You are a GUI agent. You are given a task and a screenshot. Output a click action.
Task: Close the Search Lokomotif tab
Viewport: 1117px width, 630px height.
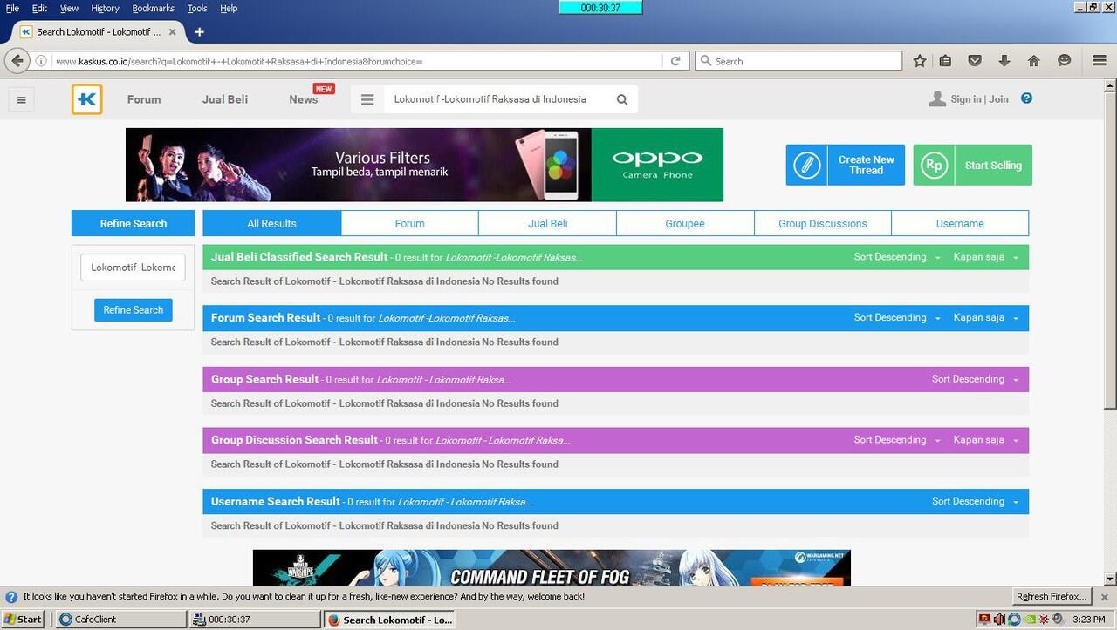point(172,32)
